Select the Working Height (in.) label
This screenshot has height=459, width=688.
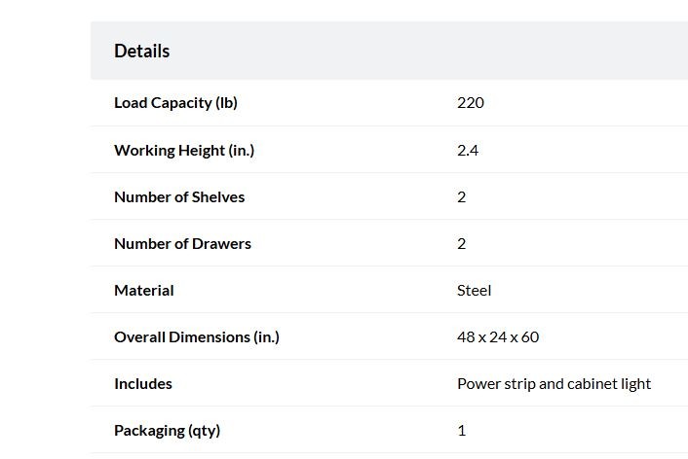pos(184,150)
